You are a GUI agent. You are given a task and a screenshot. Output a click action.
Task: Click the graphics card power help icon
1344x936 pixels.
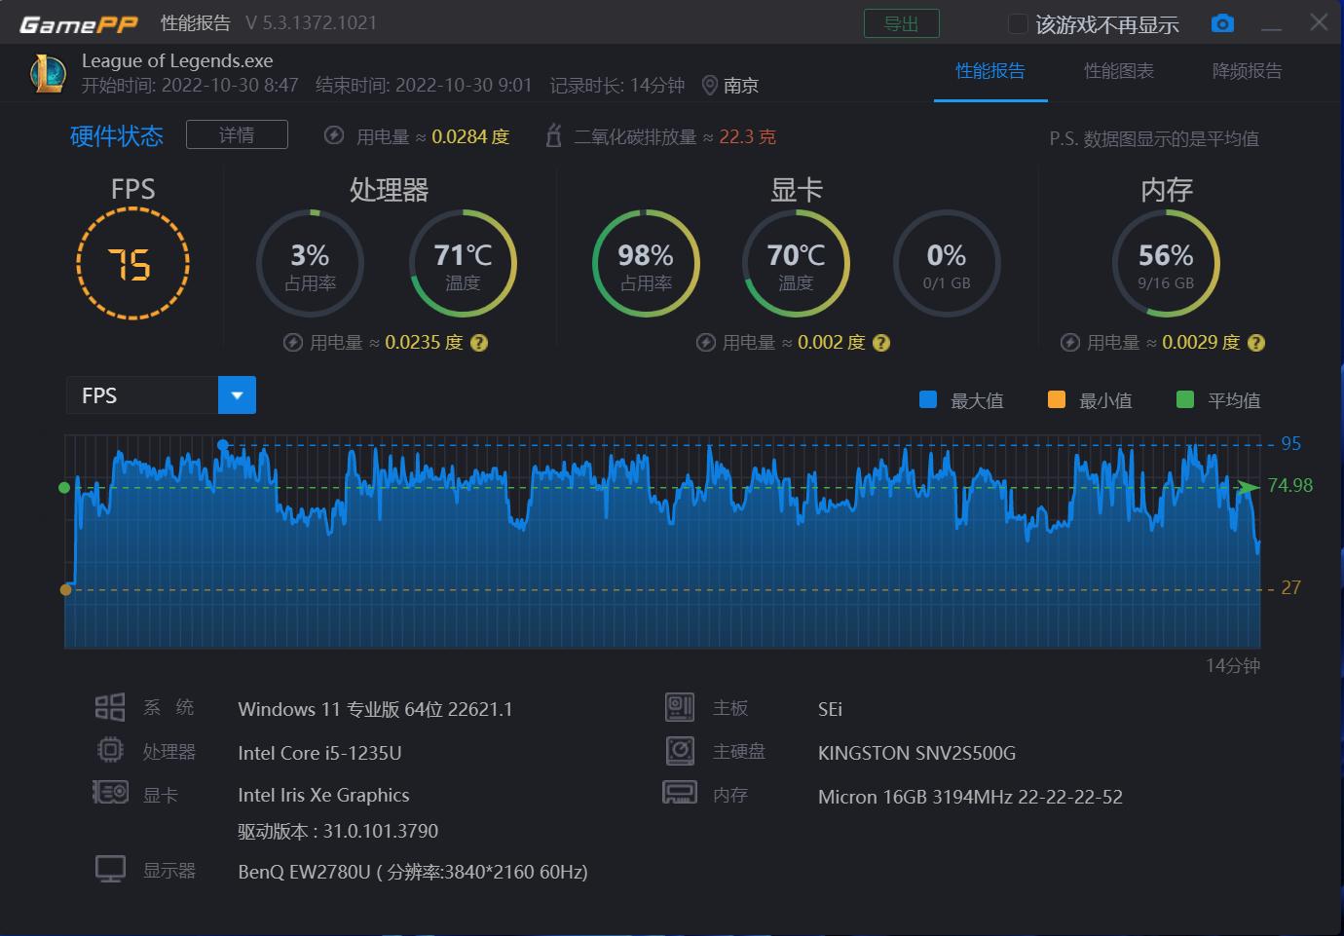tap(881, 343)
